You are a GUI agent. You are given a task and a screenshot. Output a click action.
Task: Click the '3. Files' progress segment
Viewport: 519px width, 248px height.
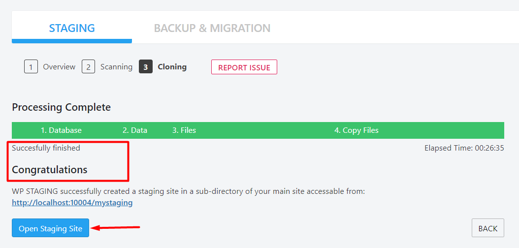(184, 130)
